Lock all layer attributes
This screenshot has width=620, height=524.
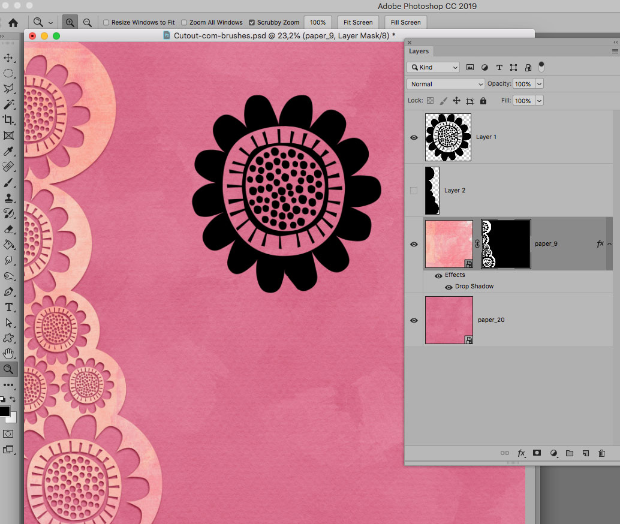483,101
